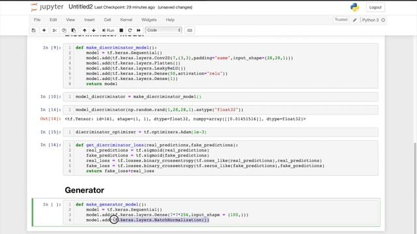Open the Cell menu

(x=108, y=20)
